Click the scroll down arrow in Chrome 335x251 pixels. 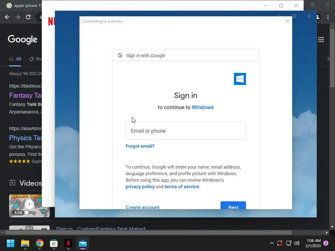(332, 227)
